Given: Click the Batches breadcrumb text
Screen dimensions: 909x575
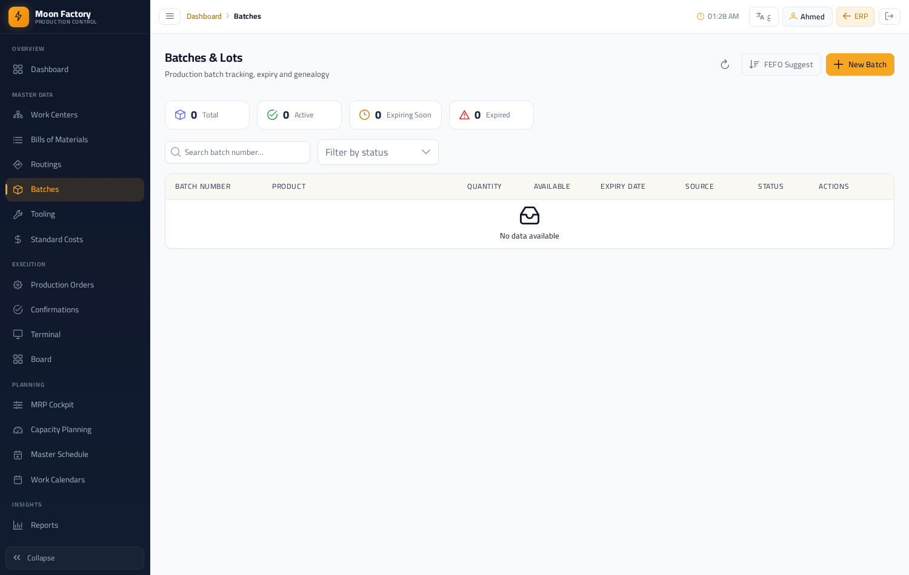Looking at the screenshot, I should coord(247,16).
